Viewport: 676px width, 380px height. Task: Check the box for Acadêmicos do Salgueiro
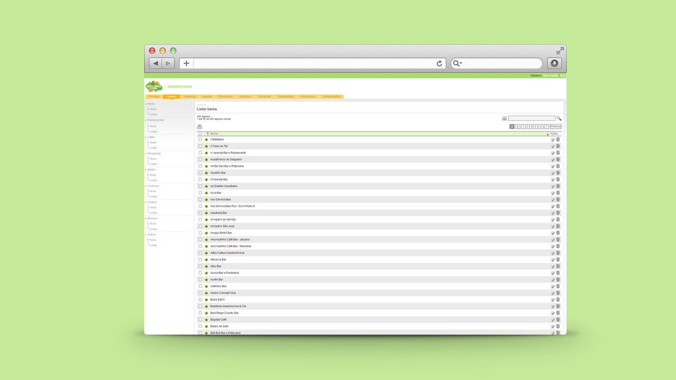200,159
